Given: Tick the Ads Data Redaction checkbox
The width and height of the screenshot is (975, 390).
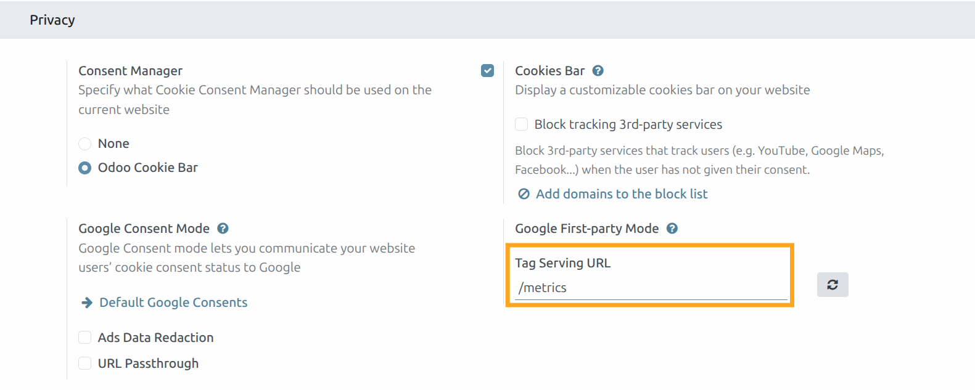Looking at the screenshot, I should coord(85,338).
